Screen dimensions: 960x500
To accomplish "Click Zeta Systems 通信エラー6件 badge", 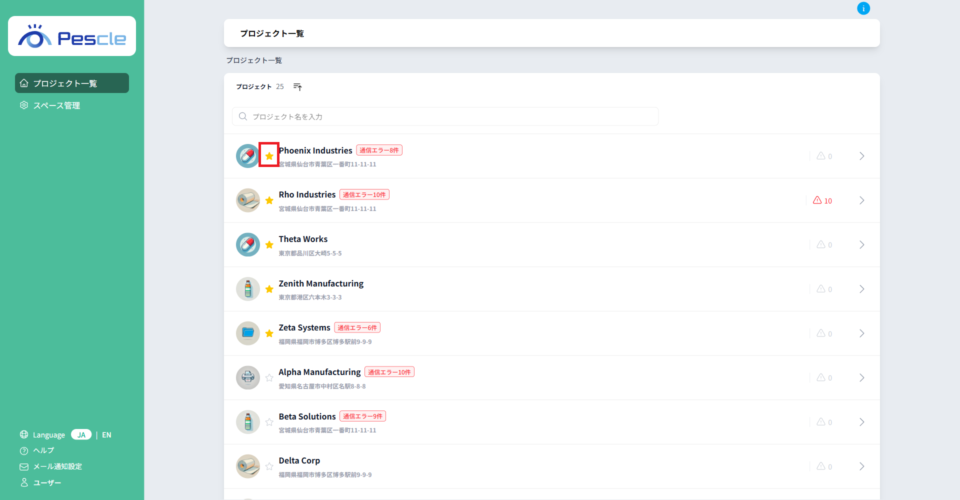I will [357, 327].
